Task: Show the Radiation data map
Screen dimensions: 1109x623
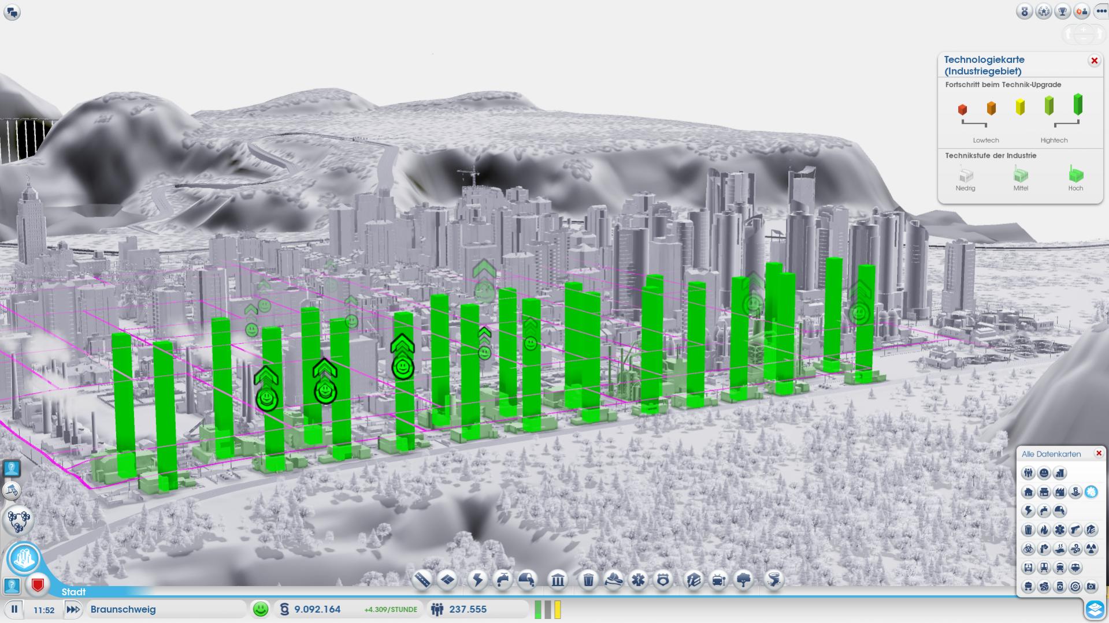Action: pos(1091,549)
